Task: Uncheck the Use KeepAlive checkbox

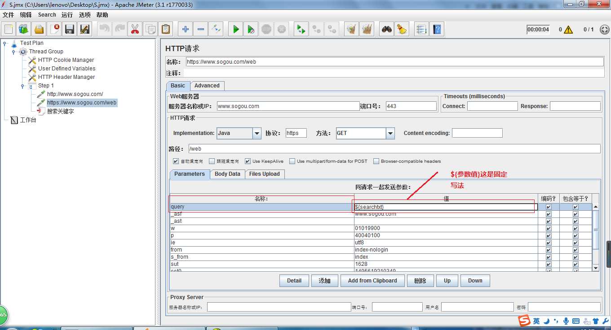Action: click(x=248, y=161)
